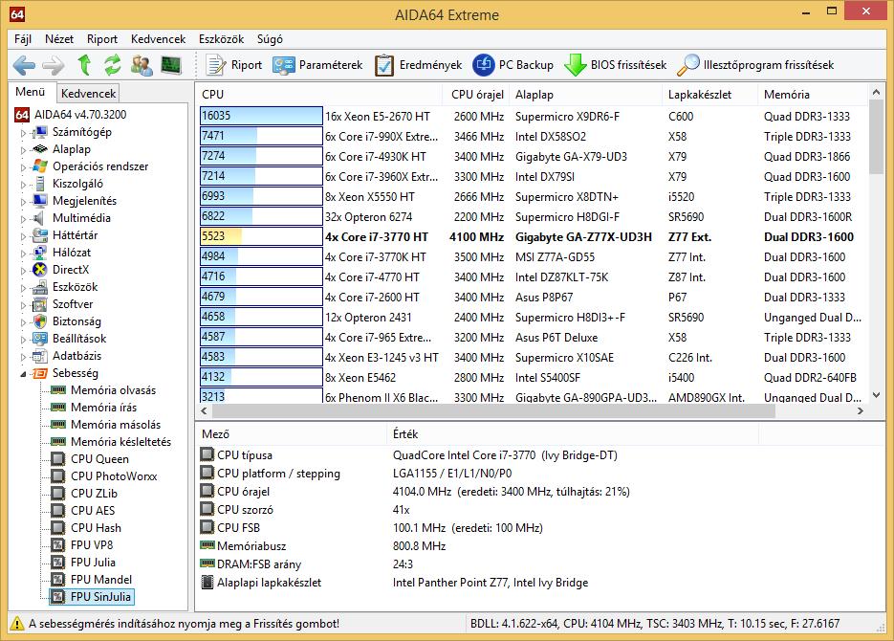Image resolution: width=894 pixels, height=641 pixels.
Task: Click the users icon in toolbar
Action: (x=142, y=65)
